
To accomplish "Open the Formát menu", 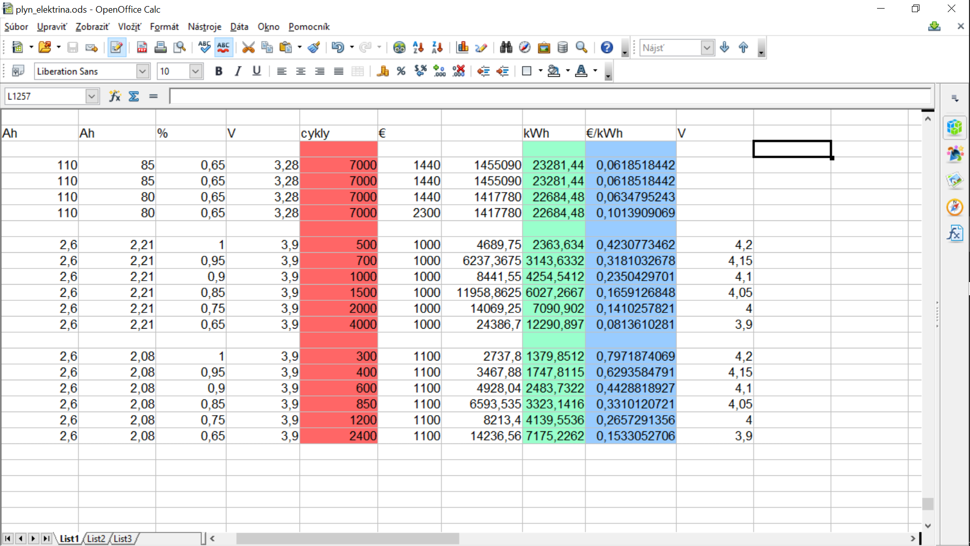I will [164, 27].
